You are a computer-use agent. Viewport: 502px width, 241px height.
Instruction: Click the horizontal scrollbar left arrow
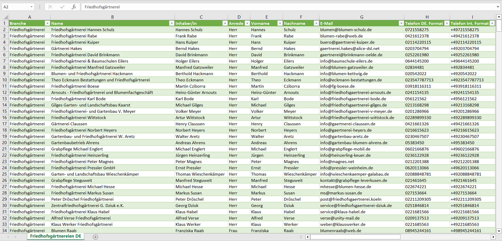click(307, 237)
